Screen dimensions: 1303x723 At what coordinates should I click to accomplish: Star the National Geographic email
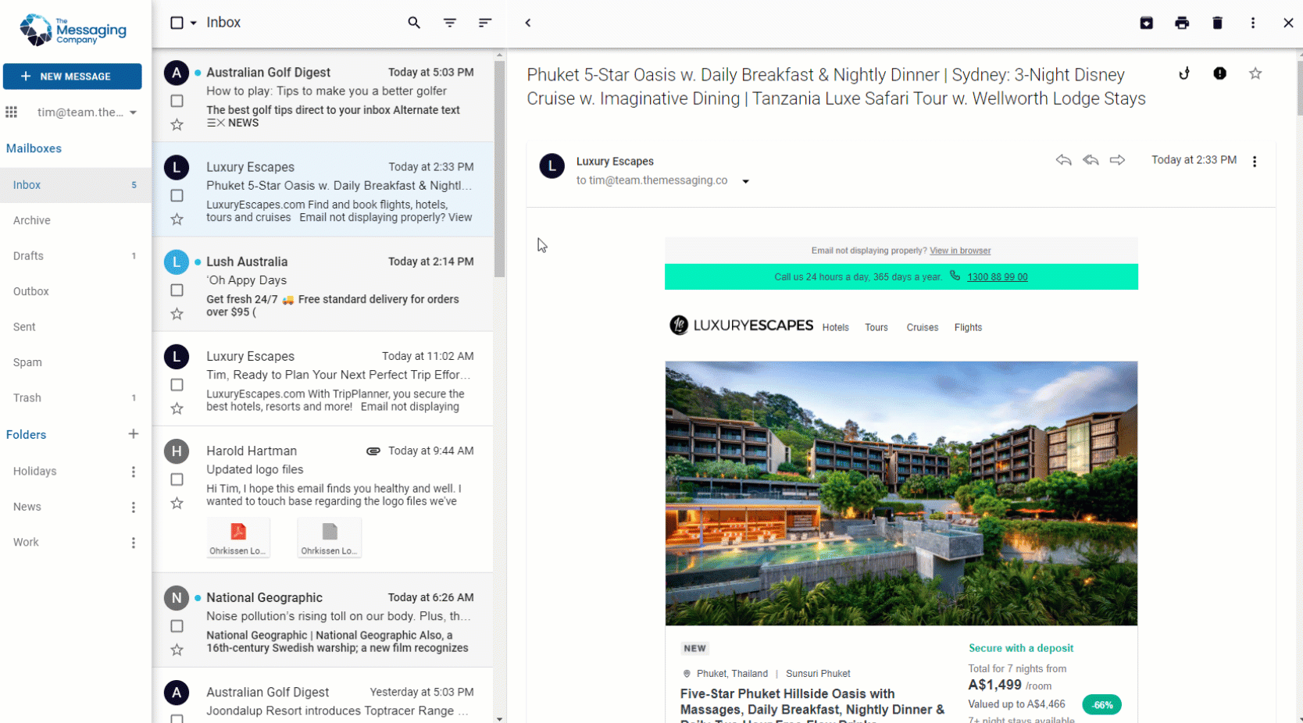(x=177, y=650)
